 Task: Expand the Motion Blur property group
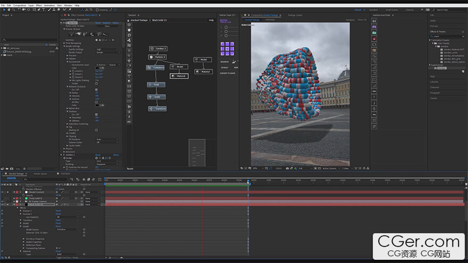pos(68,108)
